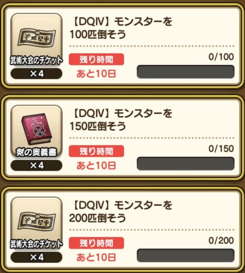Click the empty progress bar for 0/150
This screenshot has height=273, width=245.
point(185,163)
